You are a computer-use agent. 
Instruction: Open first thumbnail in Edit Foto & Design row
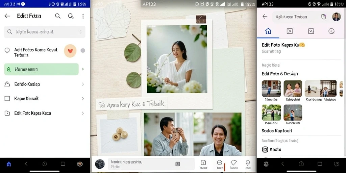271,89
